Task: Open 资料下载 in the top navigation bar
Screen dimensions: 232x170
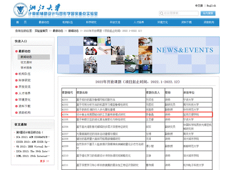Action: [x=186, y=22]
